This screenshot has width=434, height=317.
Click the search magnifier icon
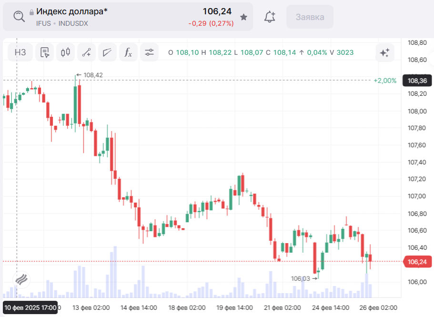point(19,17)
